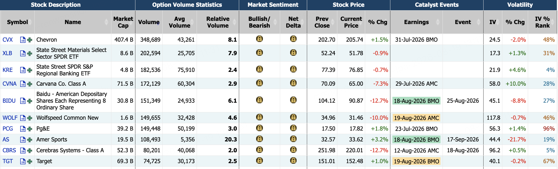Add CVNA using its green plus icon
Image resolution: width=558 pixels, height=169 pixels.
tap(30, 84)
